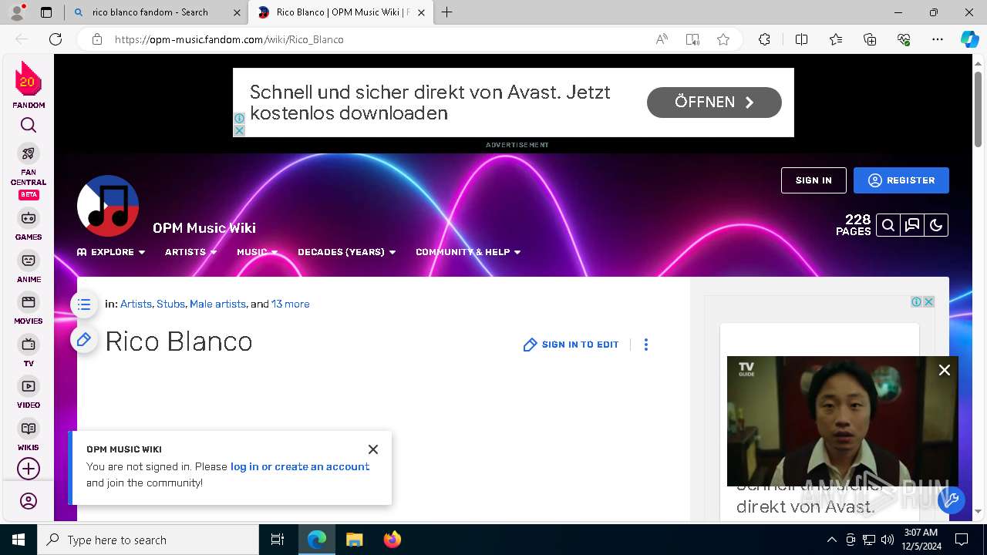Open Anime section in sidebar

click(29, 267)
